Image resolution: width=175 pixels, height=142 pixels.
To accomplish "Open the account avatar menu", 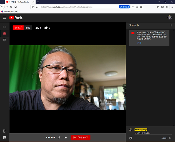I will pyautogui.click(x=169, y=18).
